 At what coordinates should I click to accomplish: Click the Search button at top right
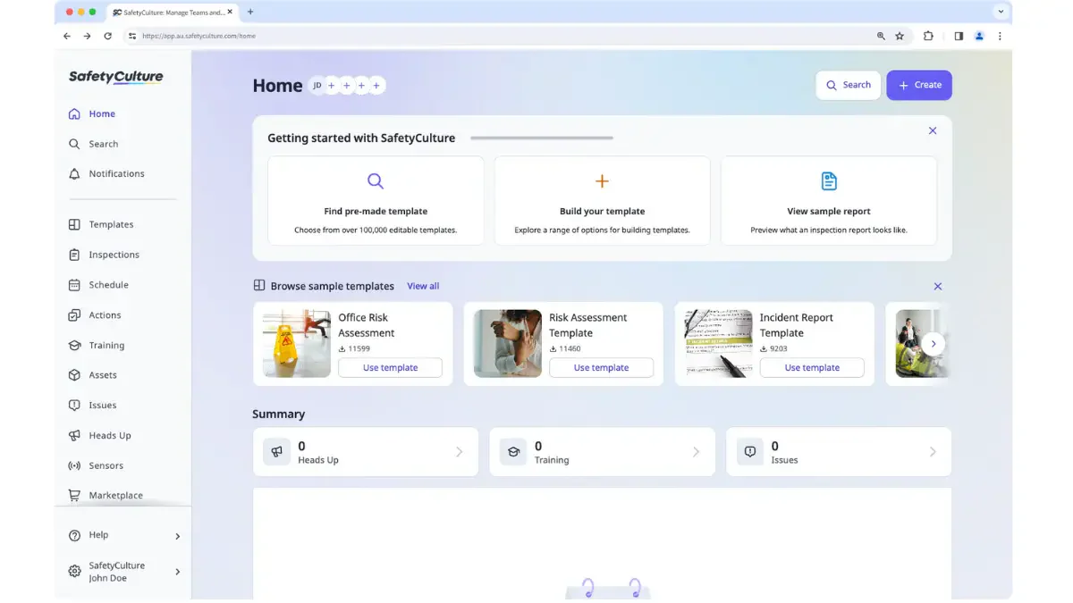pos(848,85)
